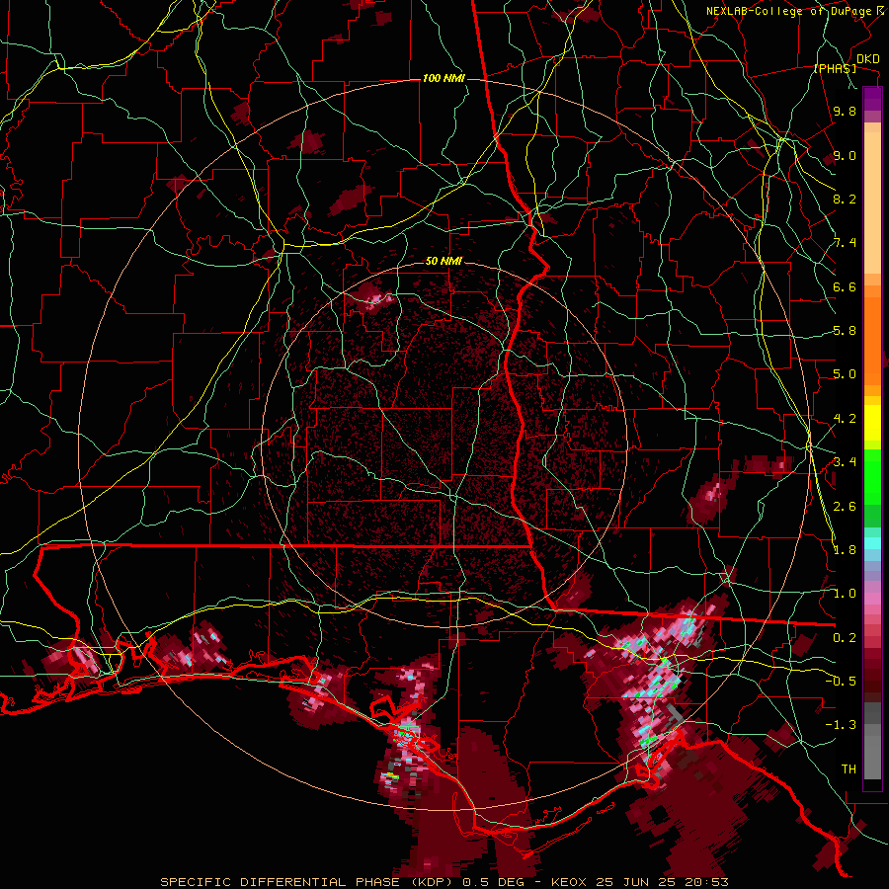Select the 6.6 scale value
The width and height of the screenshot is (889, 889).
click(845, 287)
